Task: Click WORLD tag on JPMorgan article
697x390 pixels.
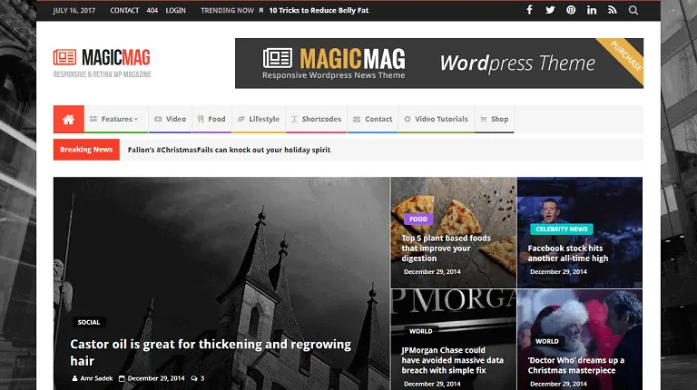Action: (x=420, y=331)
